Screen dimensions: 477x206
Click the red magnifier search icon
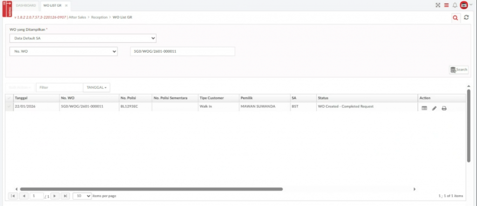click(x=455, y=18)
